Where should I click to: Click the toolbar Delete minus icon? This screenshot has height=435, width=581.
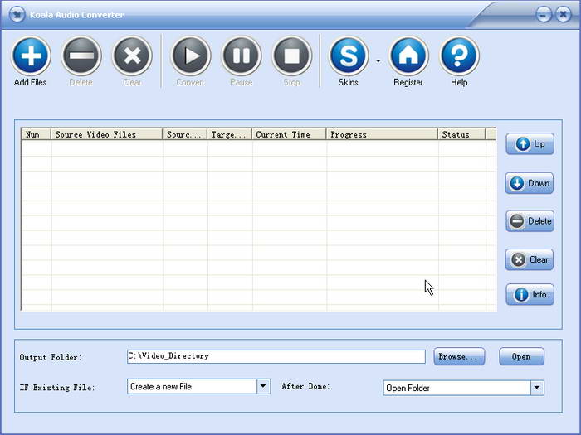click(81, 56)
